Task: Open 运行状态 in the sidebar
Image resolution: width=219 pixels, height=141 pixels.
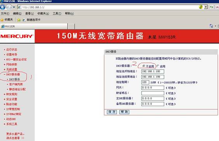Action: tap(12, 50)
